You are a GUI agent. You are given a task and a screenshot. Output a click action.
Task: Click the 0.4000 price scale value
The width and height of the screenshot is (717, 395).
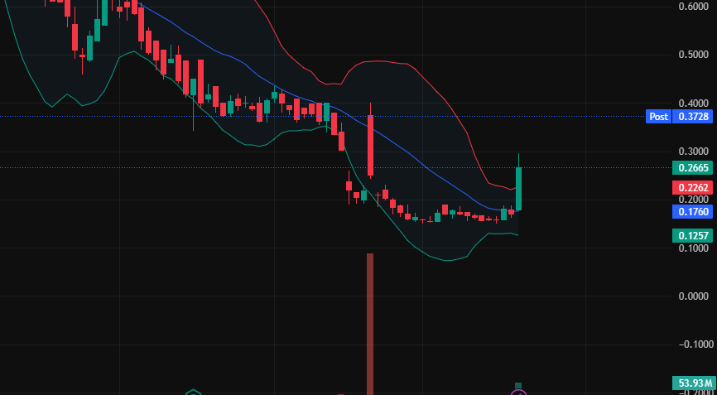tap(695, 103)
